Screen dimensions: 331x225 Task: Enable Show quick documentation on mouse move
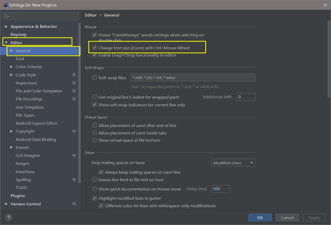[x=94, y=189]
